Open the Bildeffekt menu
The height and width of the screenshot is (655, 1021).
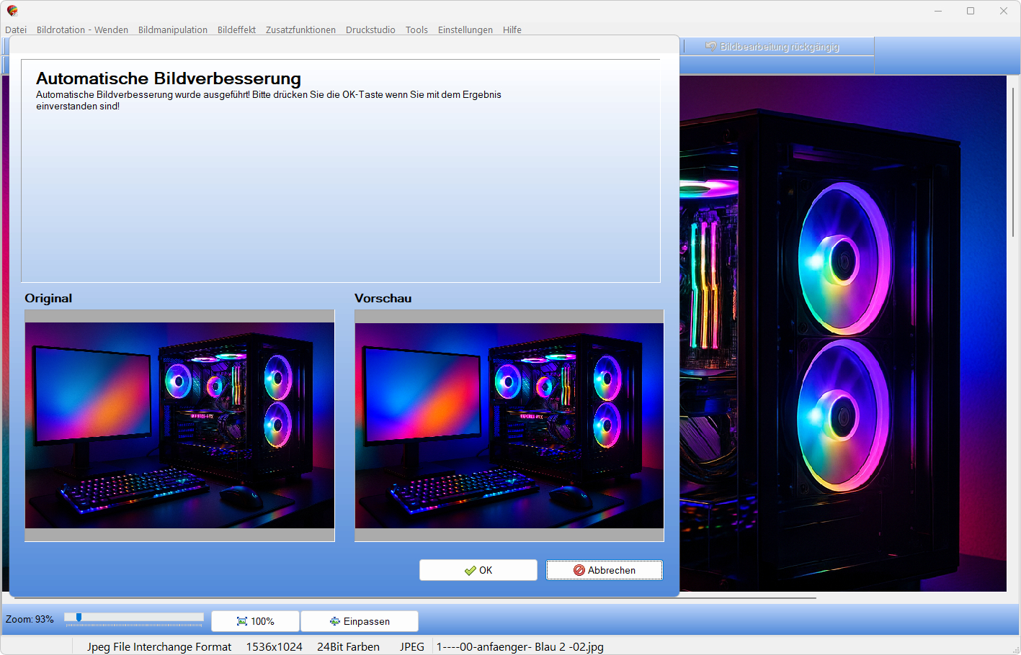[x=236, y=30]
